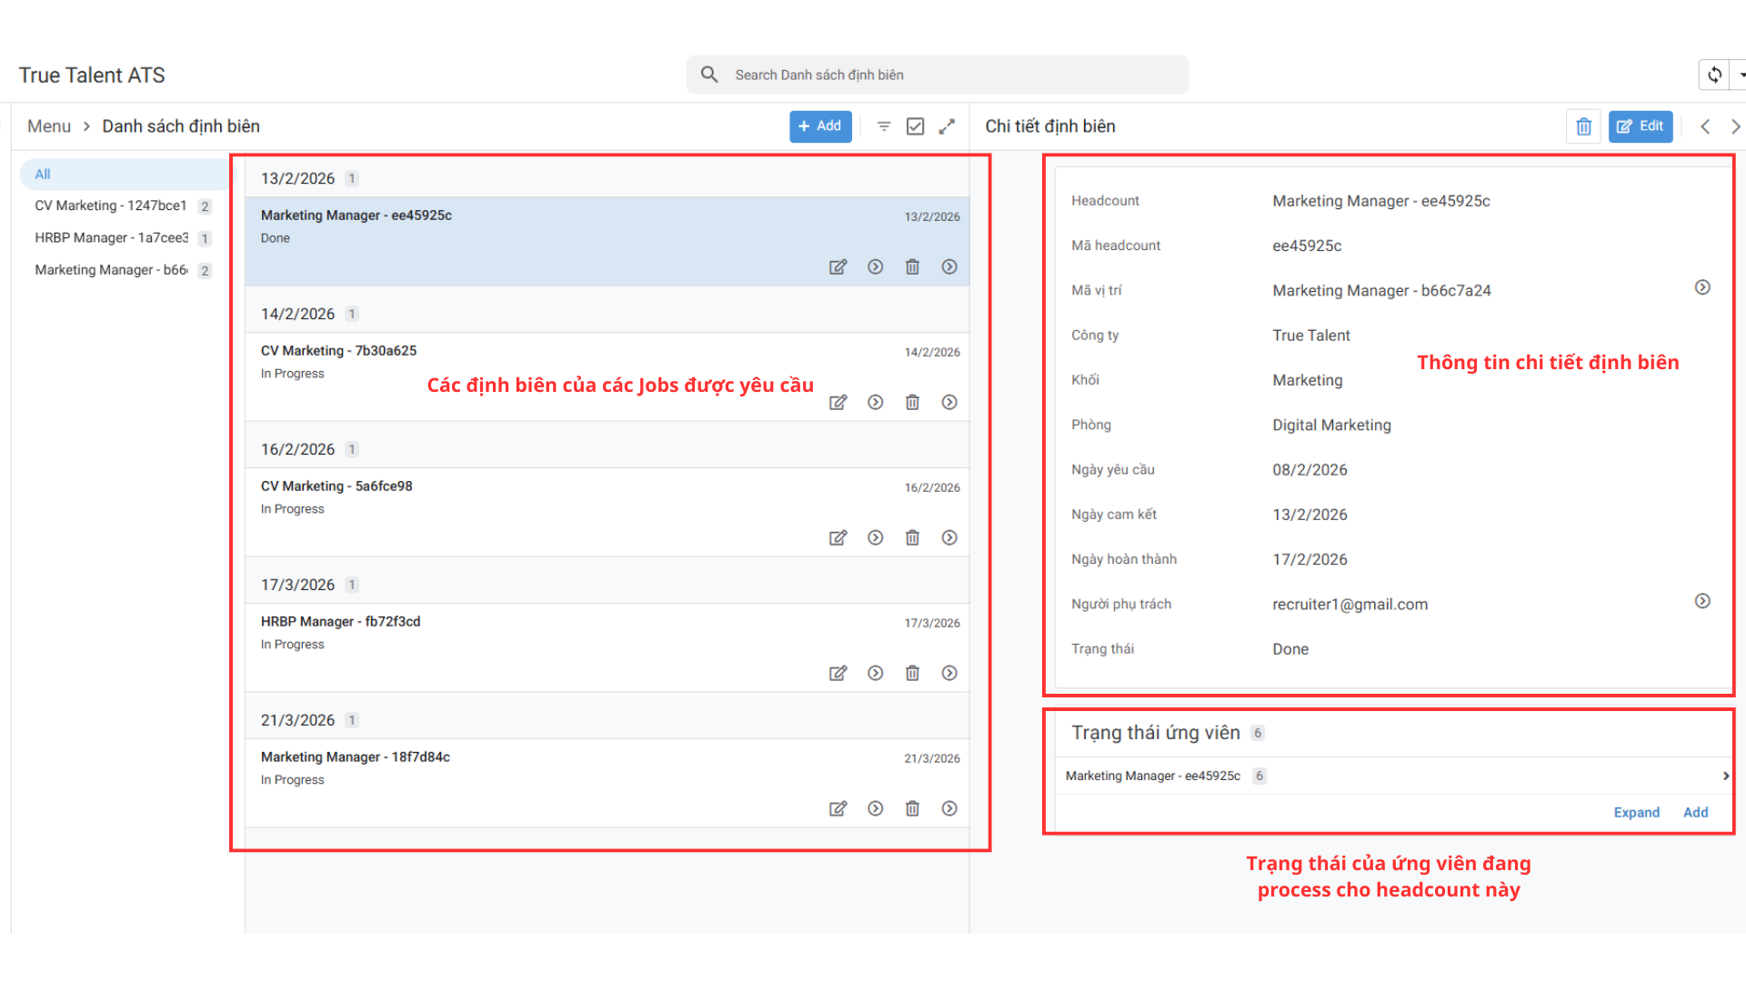The image size is (1746, 982).
Task: Select the All filter in sidebar
Action: pyautogui.click(x=43, y=174)
